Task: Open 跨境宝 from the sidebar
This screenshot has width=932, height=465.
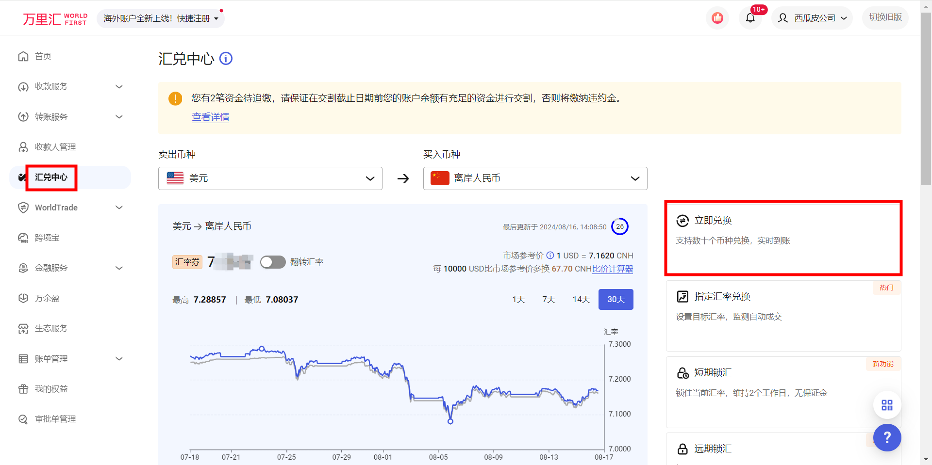Action: click(23, 238)
